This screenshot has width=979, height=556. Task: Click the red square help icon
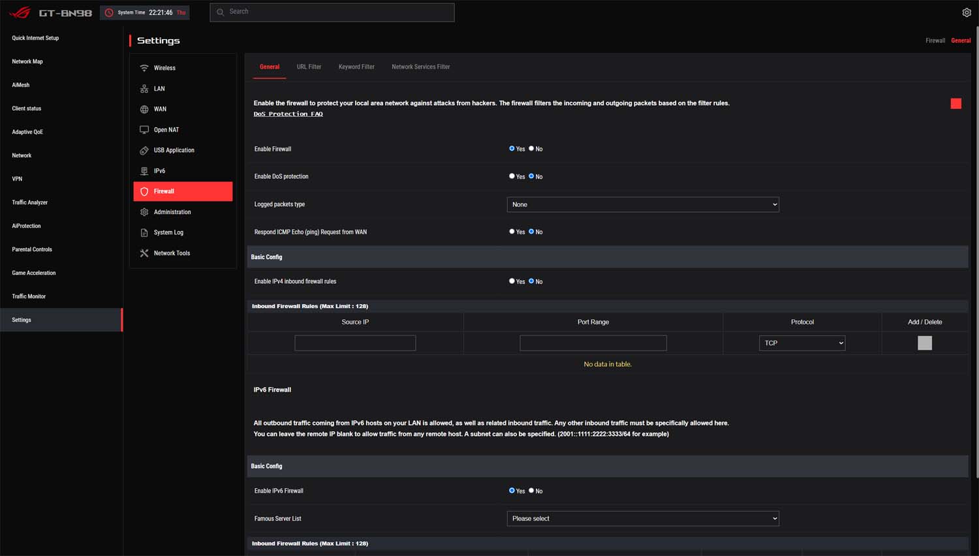(956, 103)
